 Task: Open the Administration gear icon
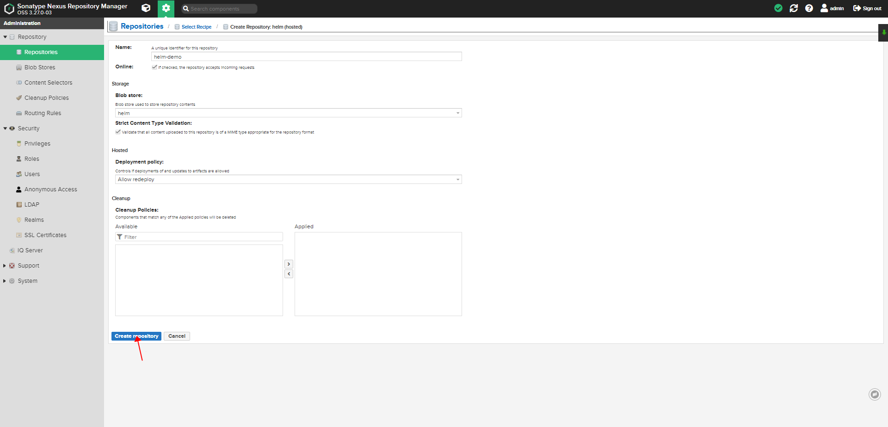click(166, 8)
